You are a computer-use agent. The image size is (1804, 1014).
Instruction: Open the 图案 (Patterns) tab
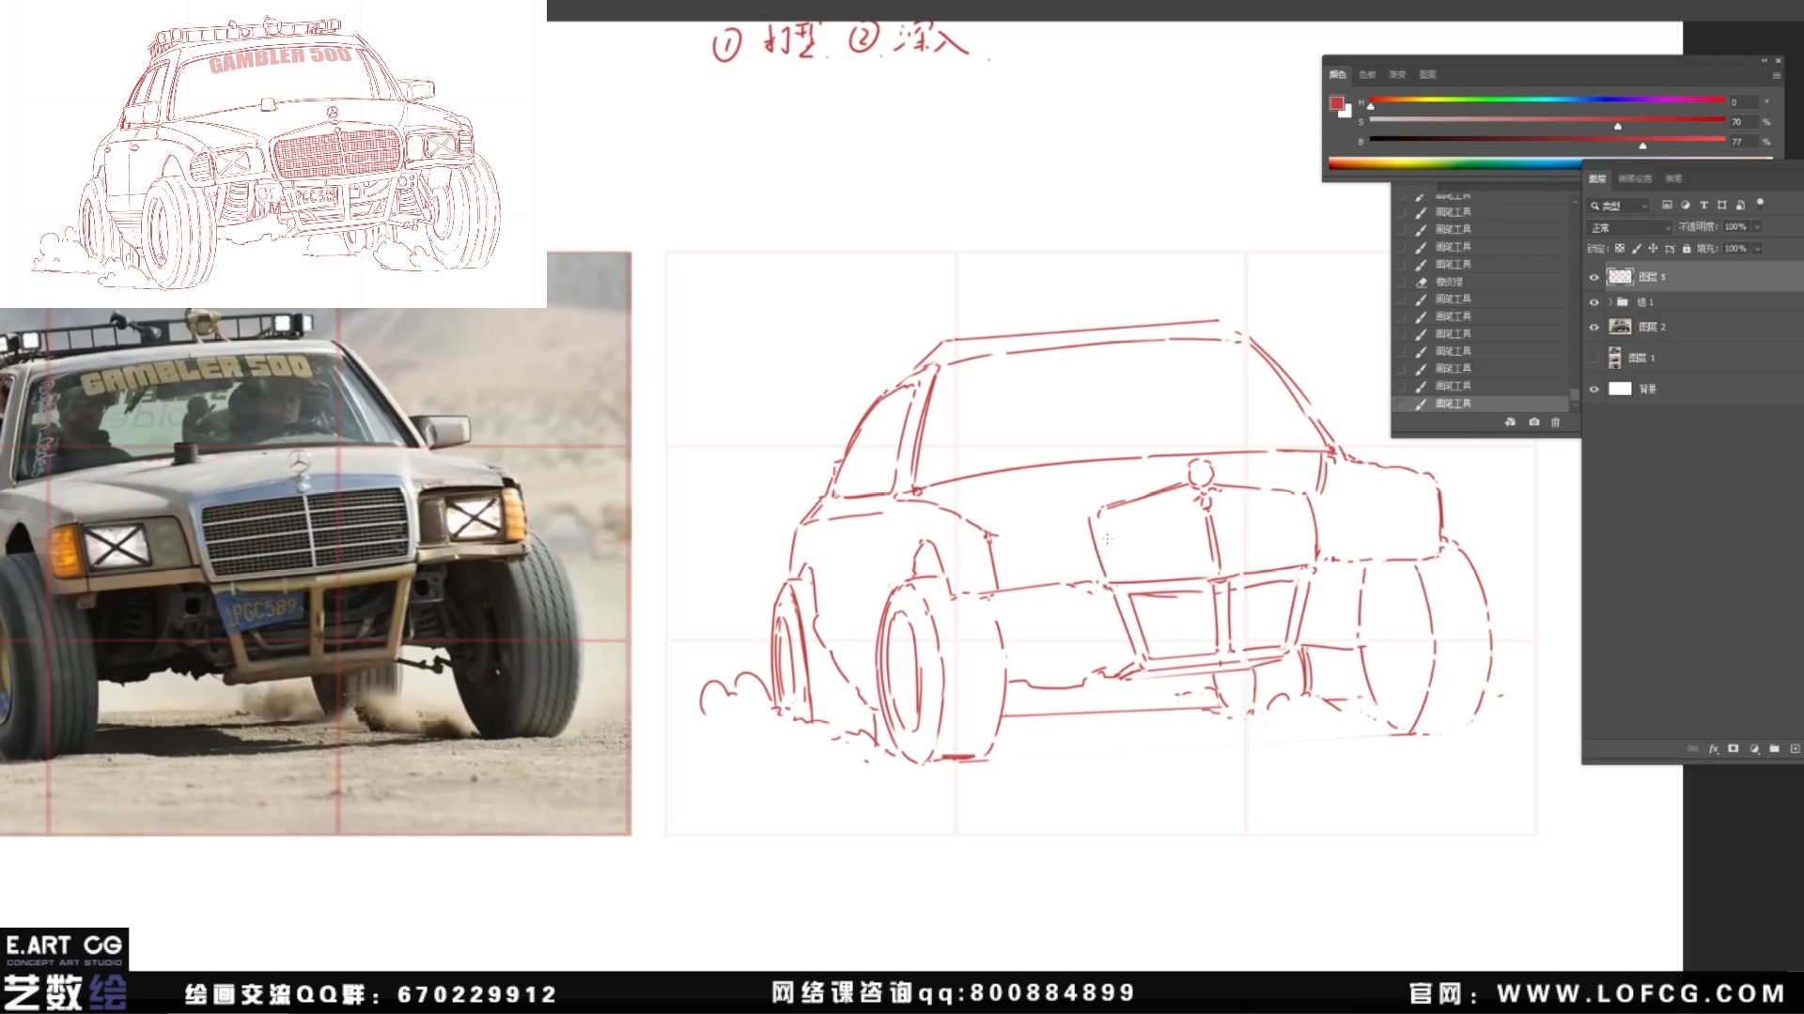point(1427,74)
